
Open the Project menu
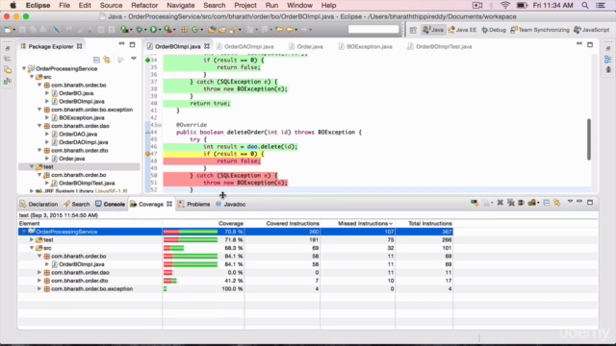pyautogui.click(x=245, y=6)
